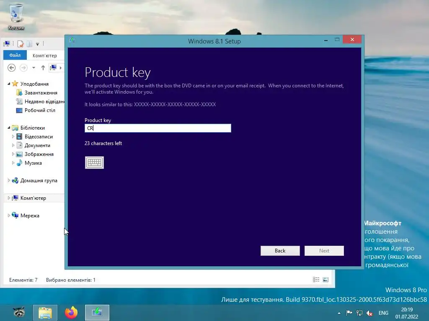The width and height of the screenshot is (429, 321).
Task: Expand the Відеозаписи library node
Action: coord(13,137)
